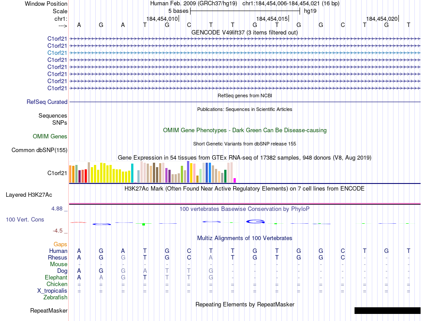The height and width of the screenshot is (321, 421).
Task: Select the Common dbSNP(155) track label
Action: pyautogui.click(x=39, y=150)
